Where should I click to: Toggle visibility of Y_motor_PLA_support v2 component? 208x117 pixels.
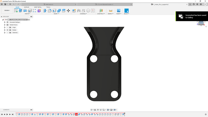point(6,20)
